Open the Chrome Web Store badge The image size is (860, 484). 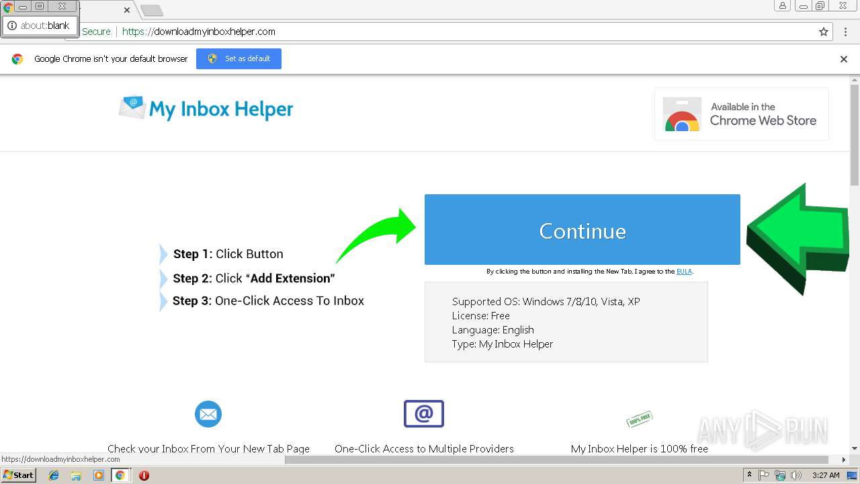click(741, 114)
